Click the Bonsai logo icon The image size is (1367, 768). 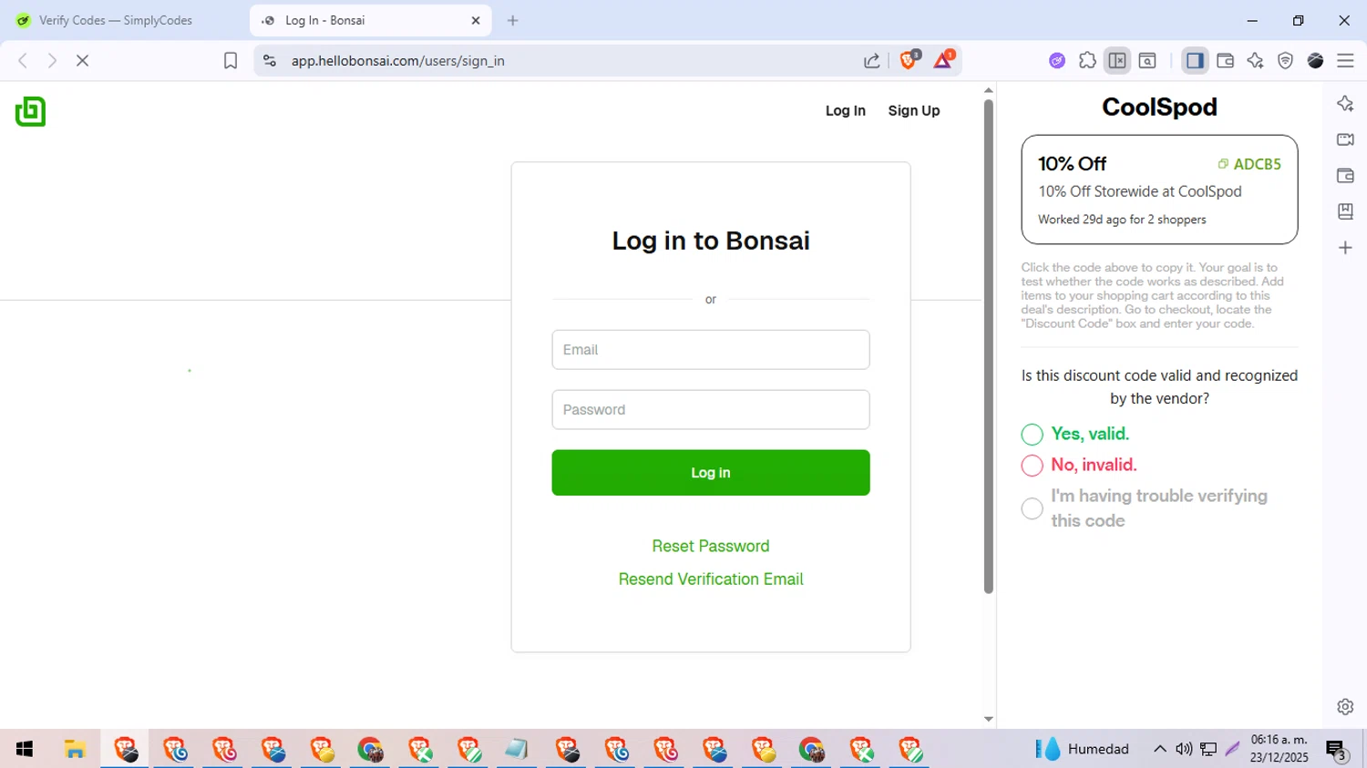pyautogui.click(x=30, y=111)
